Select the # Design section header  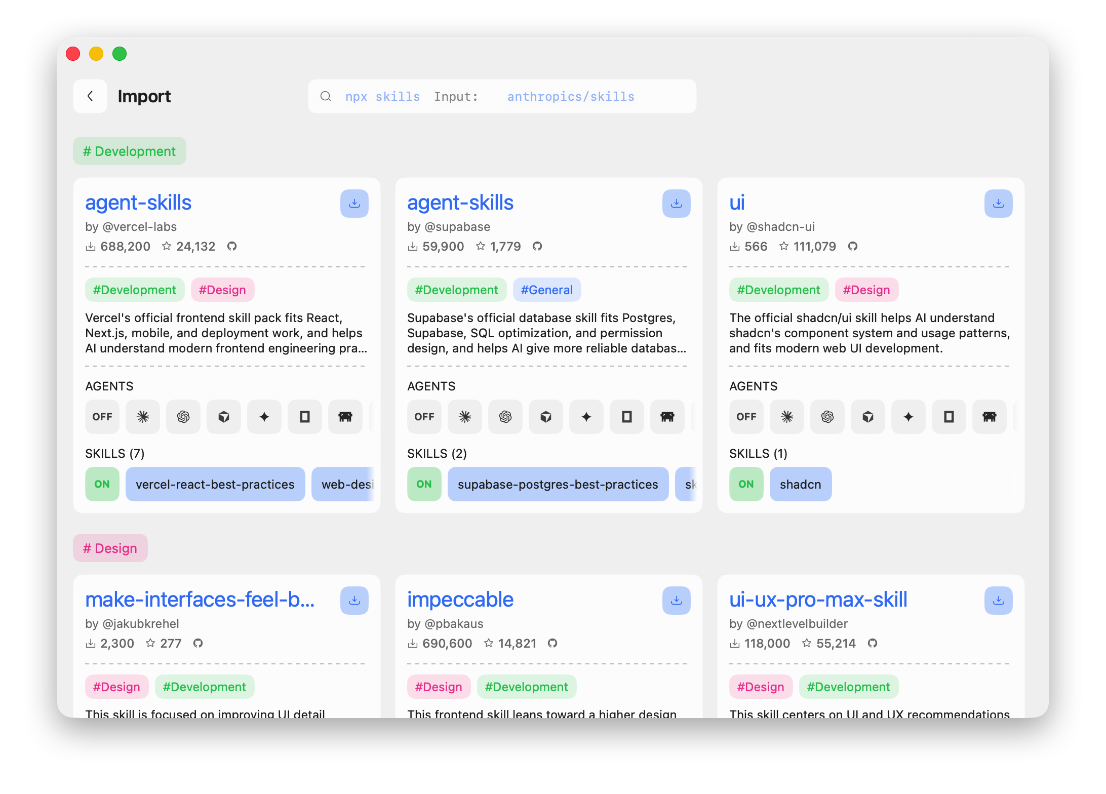[x=110, y=548]
